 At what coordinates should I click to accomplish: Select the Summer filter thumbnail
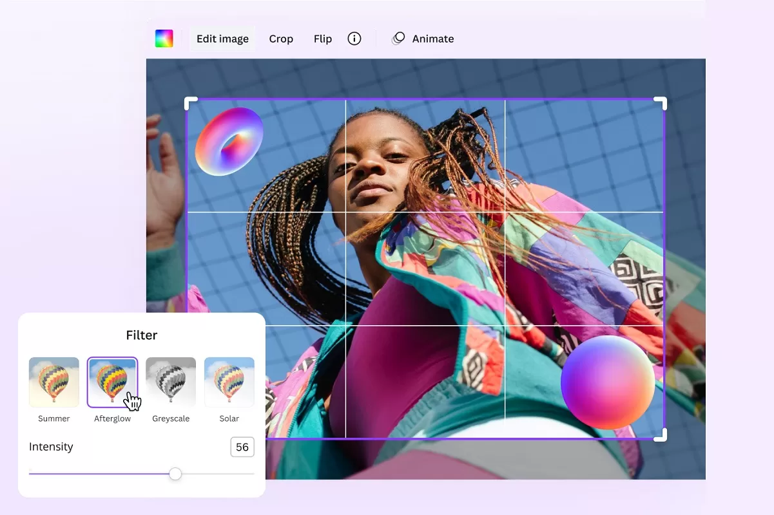click(54, 382)
